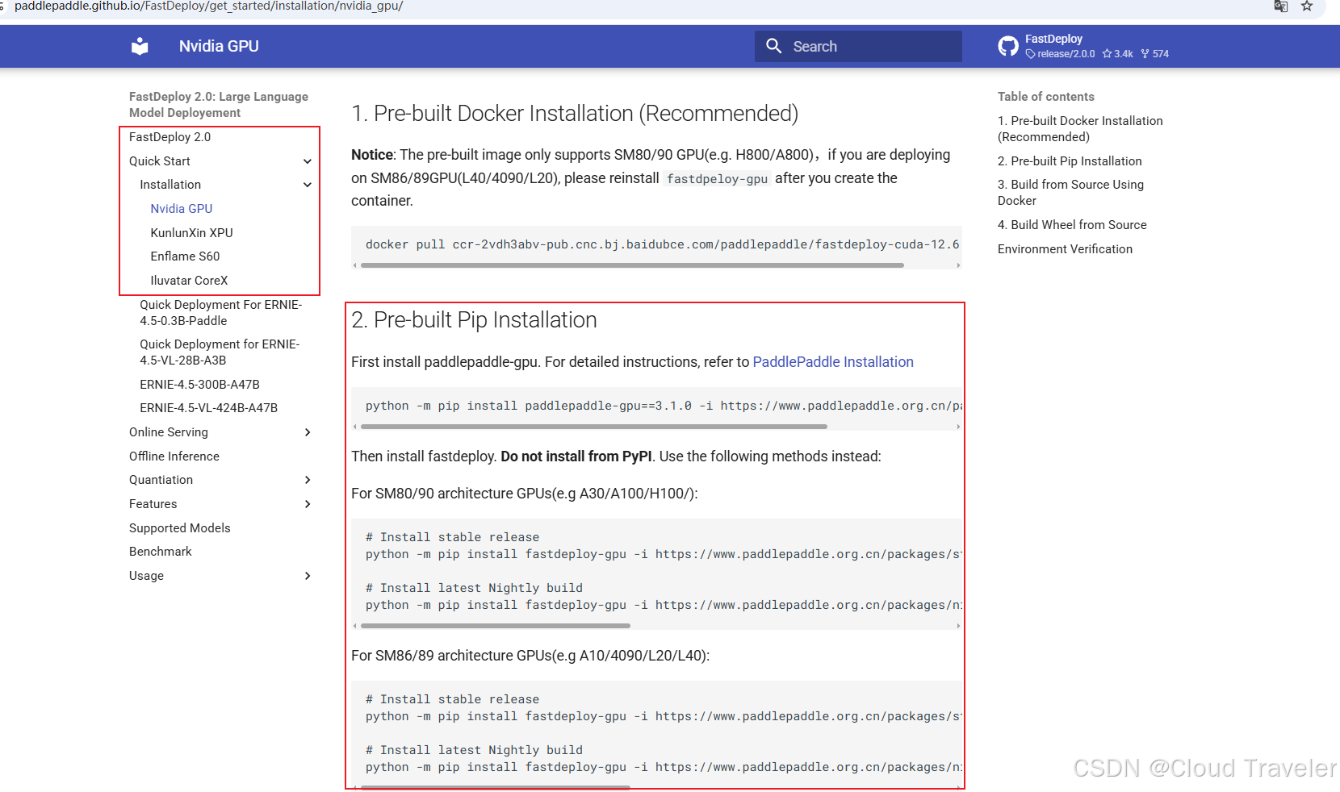1340x792 pixels.
Task: Follow the PaddlePaddle Installation link
Action: click(833, 362)
